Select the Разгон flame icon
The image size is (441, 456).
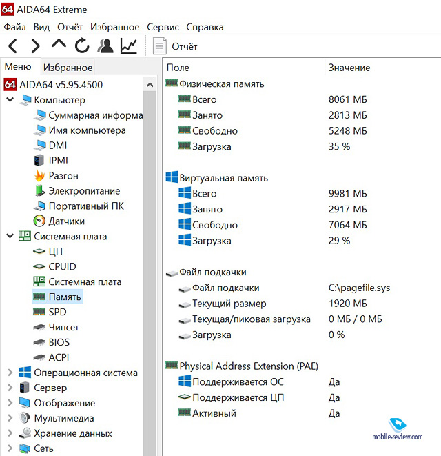(39, 175)
